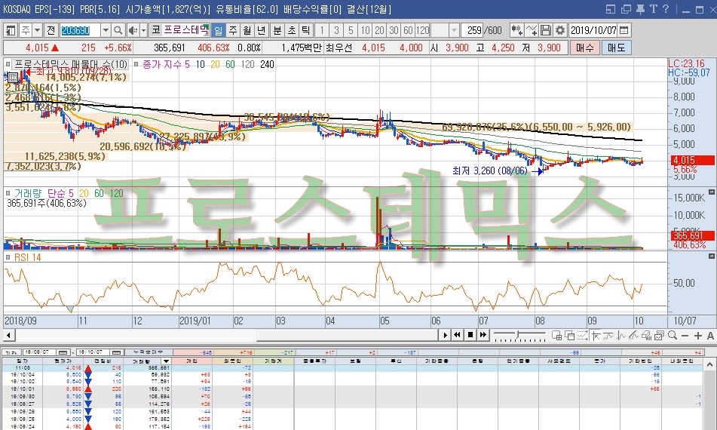
Task: Select yearly (년) chart period
Action: tap(261, 31)
